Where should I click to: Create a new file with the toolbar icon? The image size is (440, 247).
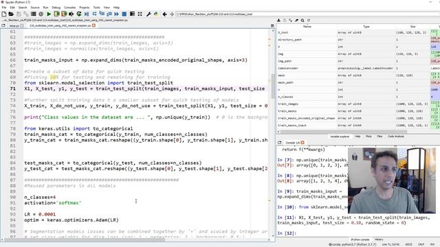(x=4, y=14)
